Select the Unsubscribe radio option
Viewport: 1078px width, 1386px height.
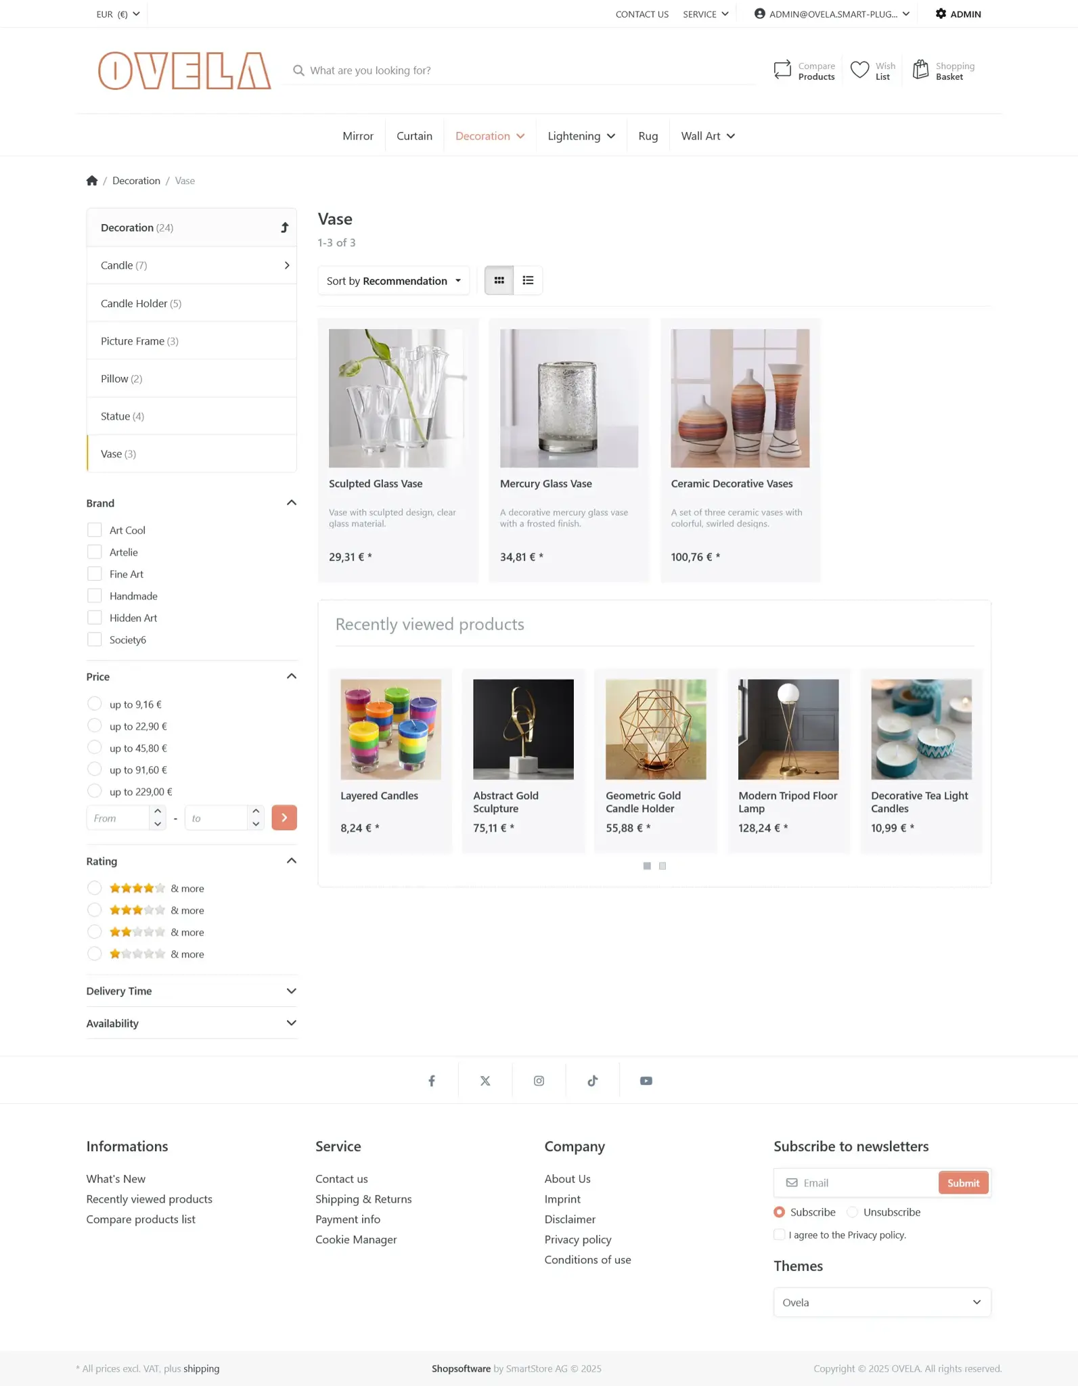[x=853, y=1212]
